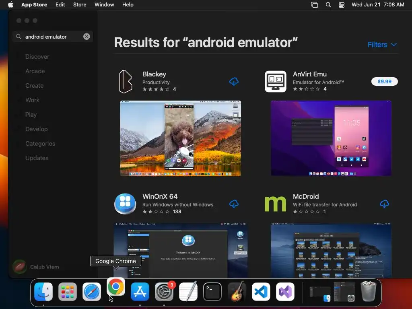Open the Blackey app title
Viewport: 412px width, 309px height.
point(154,74)
